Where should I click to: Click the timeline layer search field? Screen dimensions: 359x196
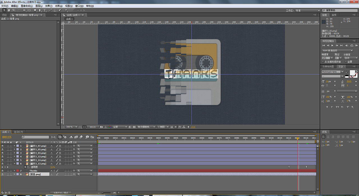(x=35, y=137)
